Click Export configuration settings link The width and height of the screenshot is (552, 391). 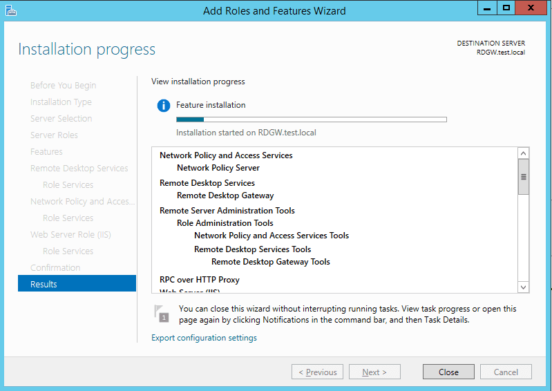click(204, 338)
